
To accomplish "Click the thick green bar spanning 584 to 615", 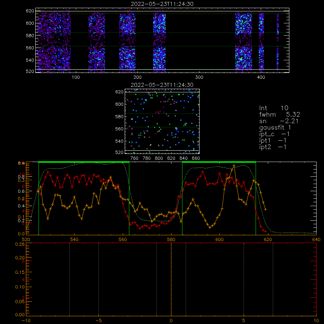I will point(219,162).
